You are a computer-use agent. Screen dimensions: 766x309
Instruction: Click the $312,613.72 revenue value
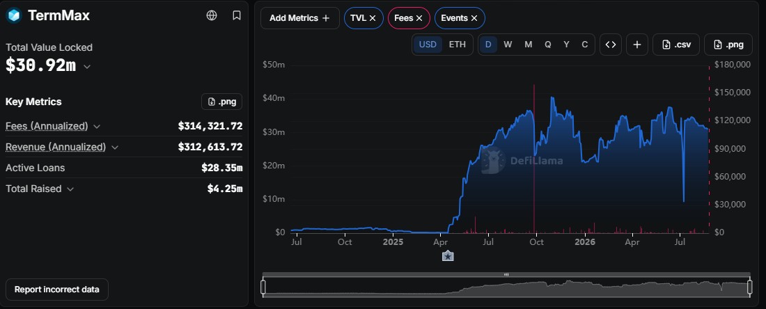click(x=210, y=148)
